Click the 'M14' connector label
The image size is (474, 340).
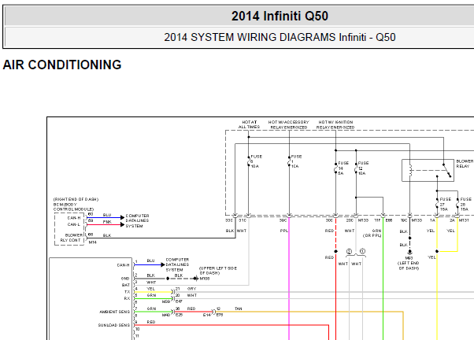(92, 242)
